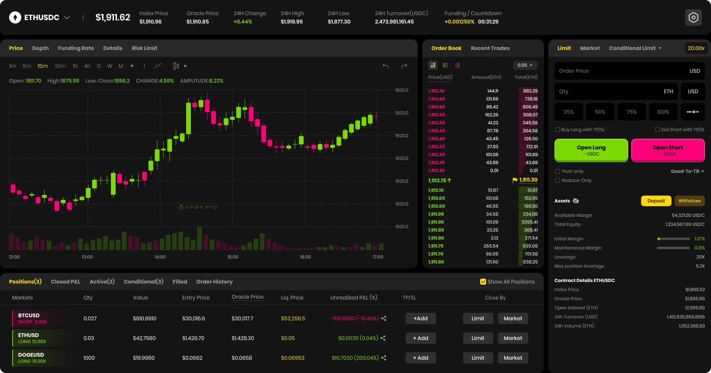
Task: Hide asset balances with the eye icon
Action: tap(576, 200)
